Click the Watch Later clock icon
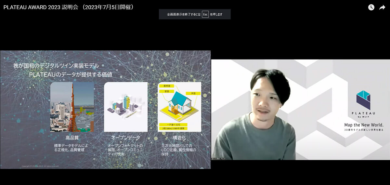 click(371, 7)
